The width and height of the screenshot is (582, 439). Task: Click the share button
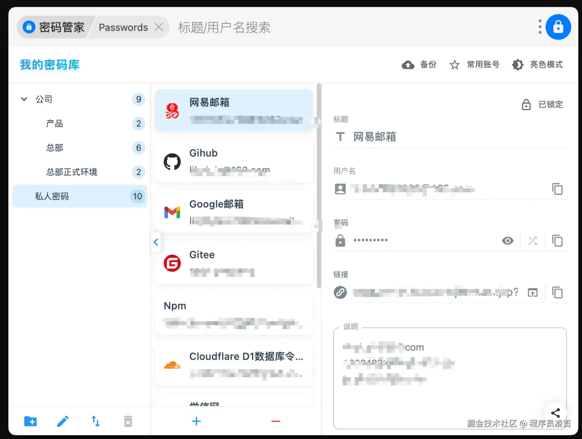(556, 413)
